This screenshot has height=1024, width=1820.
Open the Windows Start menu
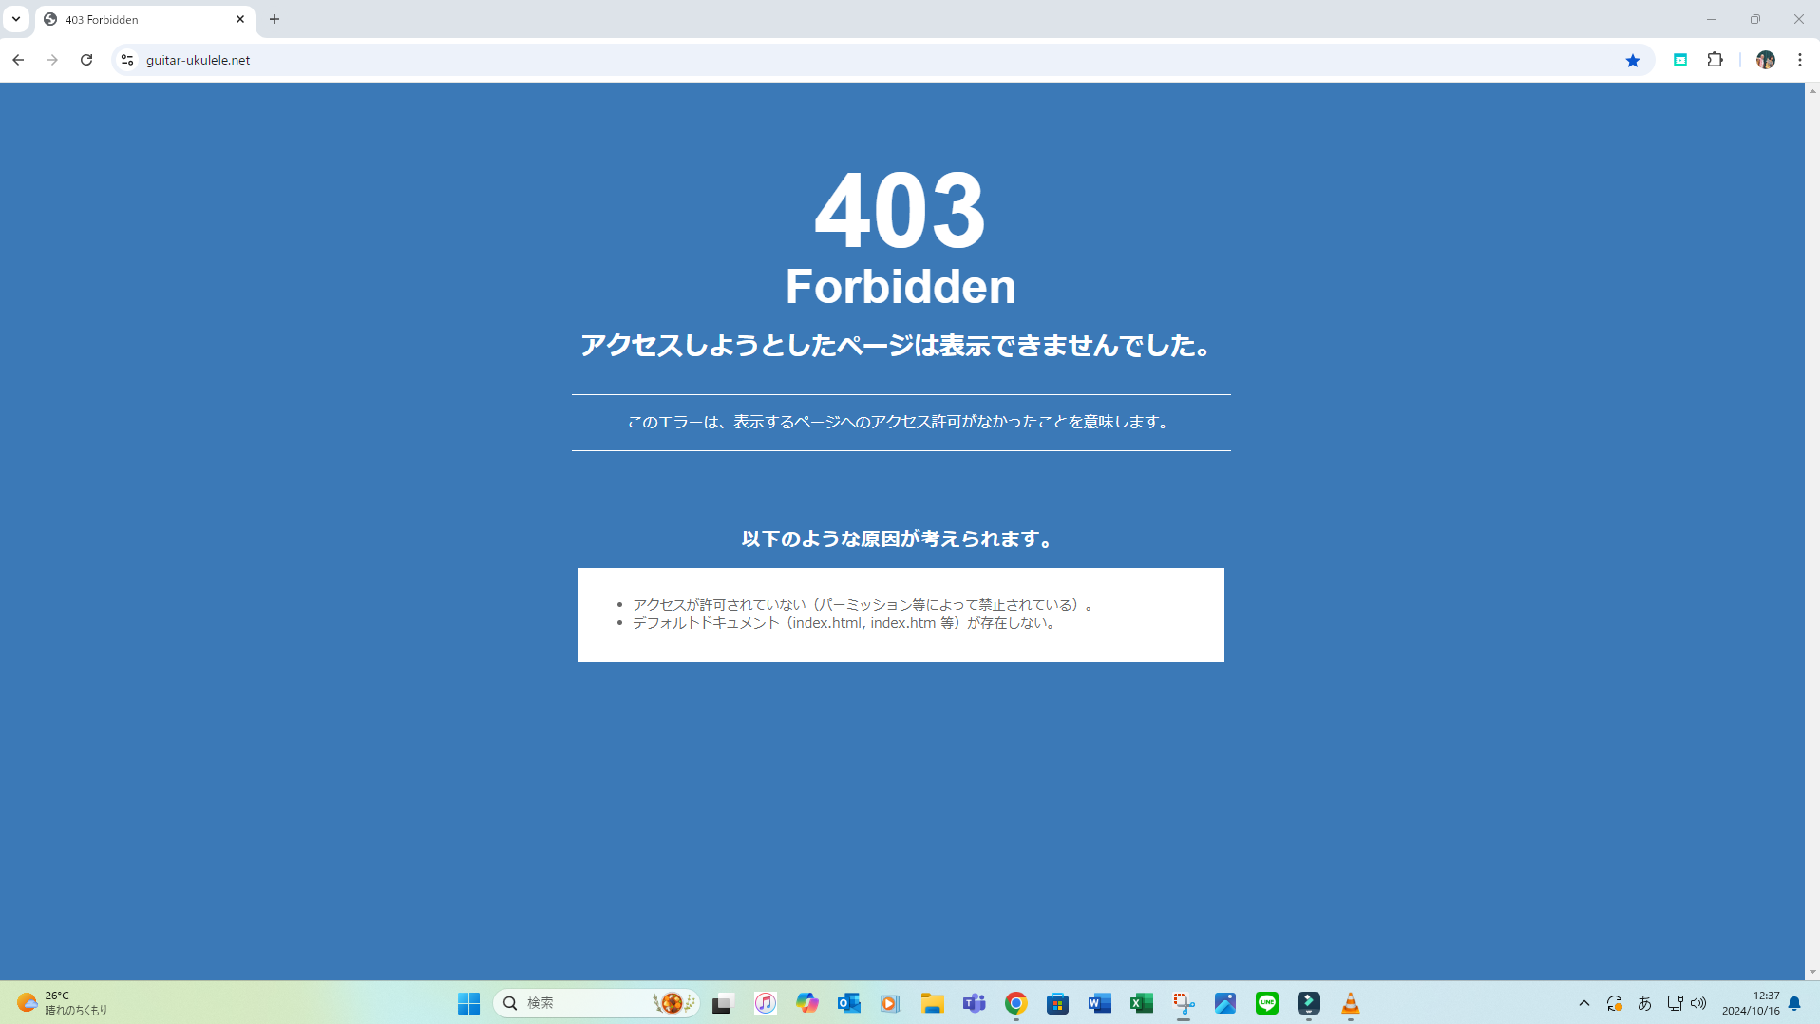pyautogui.click(x=468, y=1003)
